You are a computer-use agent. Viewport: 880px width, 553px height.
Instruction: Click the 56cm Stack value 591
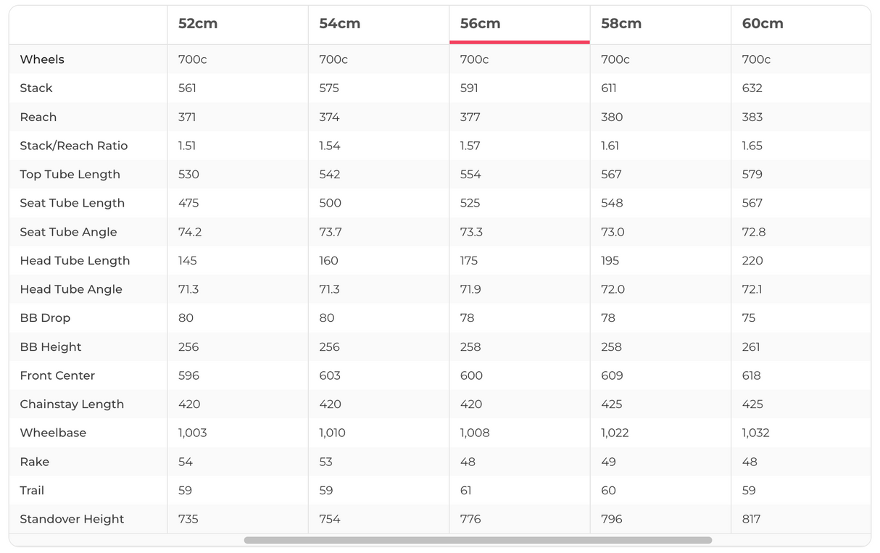[469, 88]
